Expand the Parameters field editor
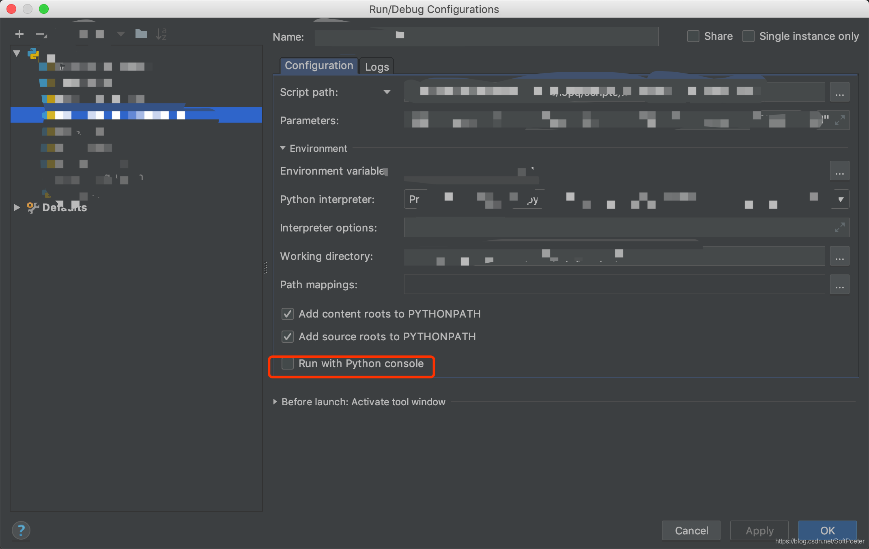This screenshot has height=549, width=869. coord(839,121)
